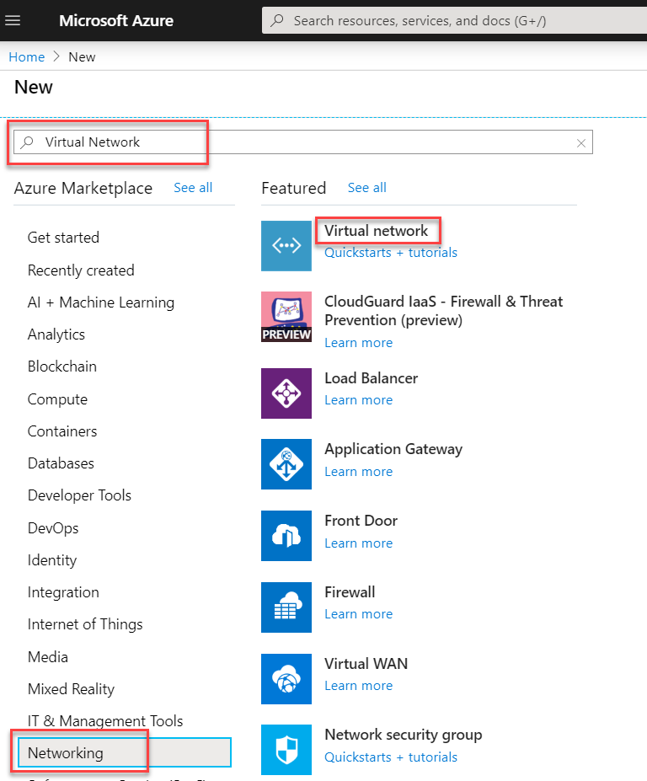Open Virtual WAN featured item
This screenshot has width=647, height=781.
point(366,664)
